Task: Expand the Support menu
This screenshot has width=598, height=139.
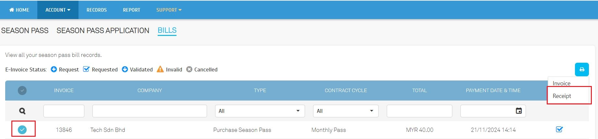Action: click(x=169, y=10)
